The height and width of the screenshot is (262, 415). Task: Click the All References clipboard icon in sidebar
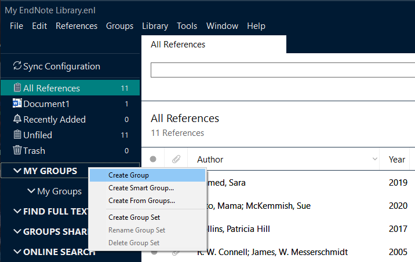(17, 87)
